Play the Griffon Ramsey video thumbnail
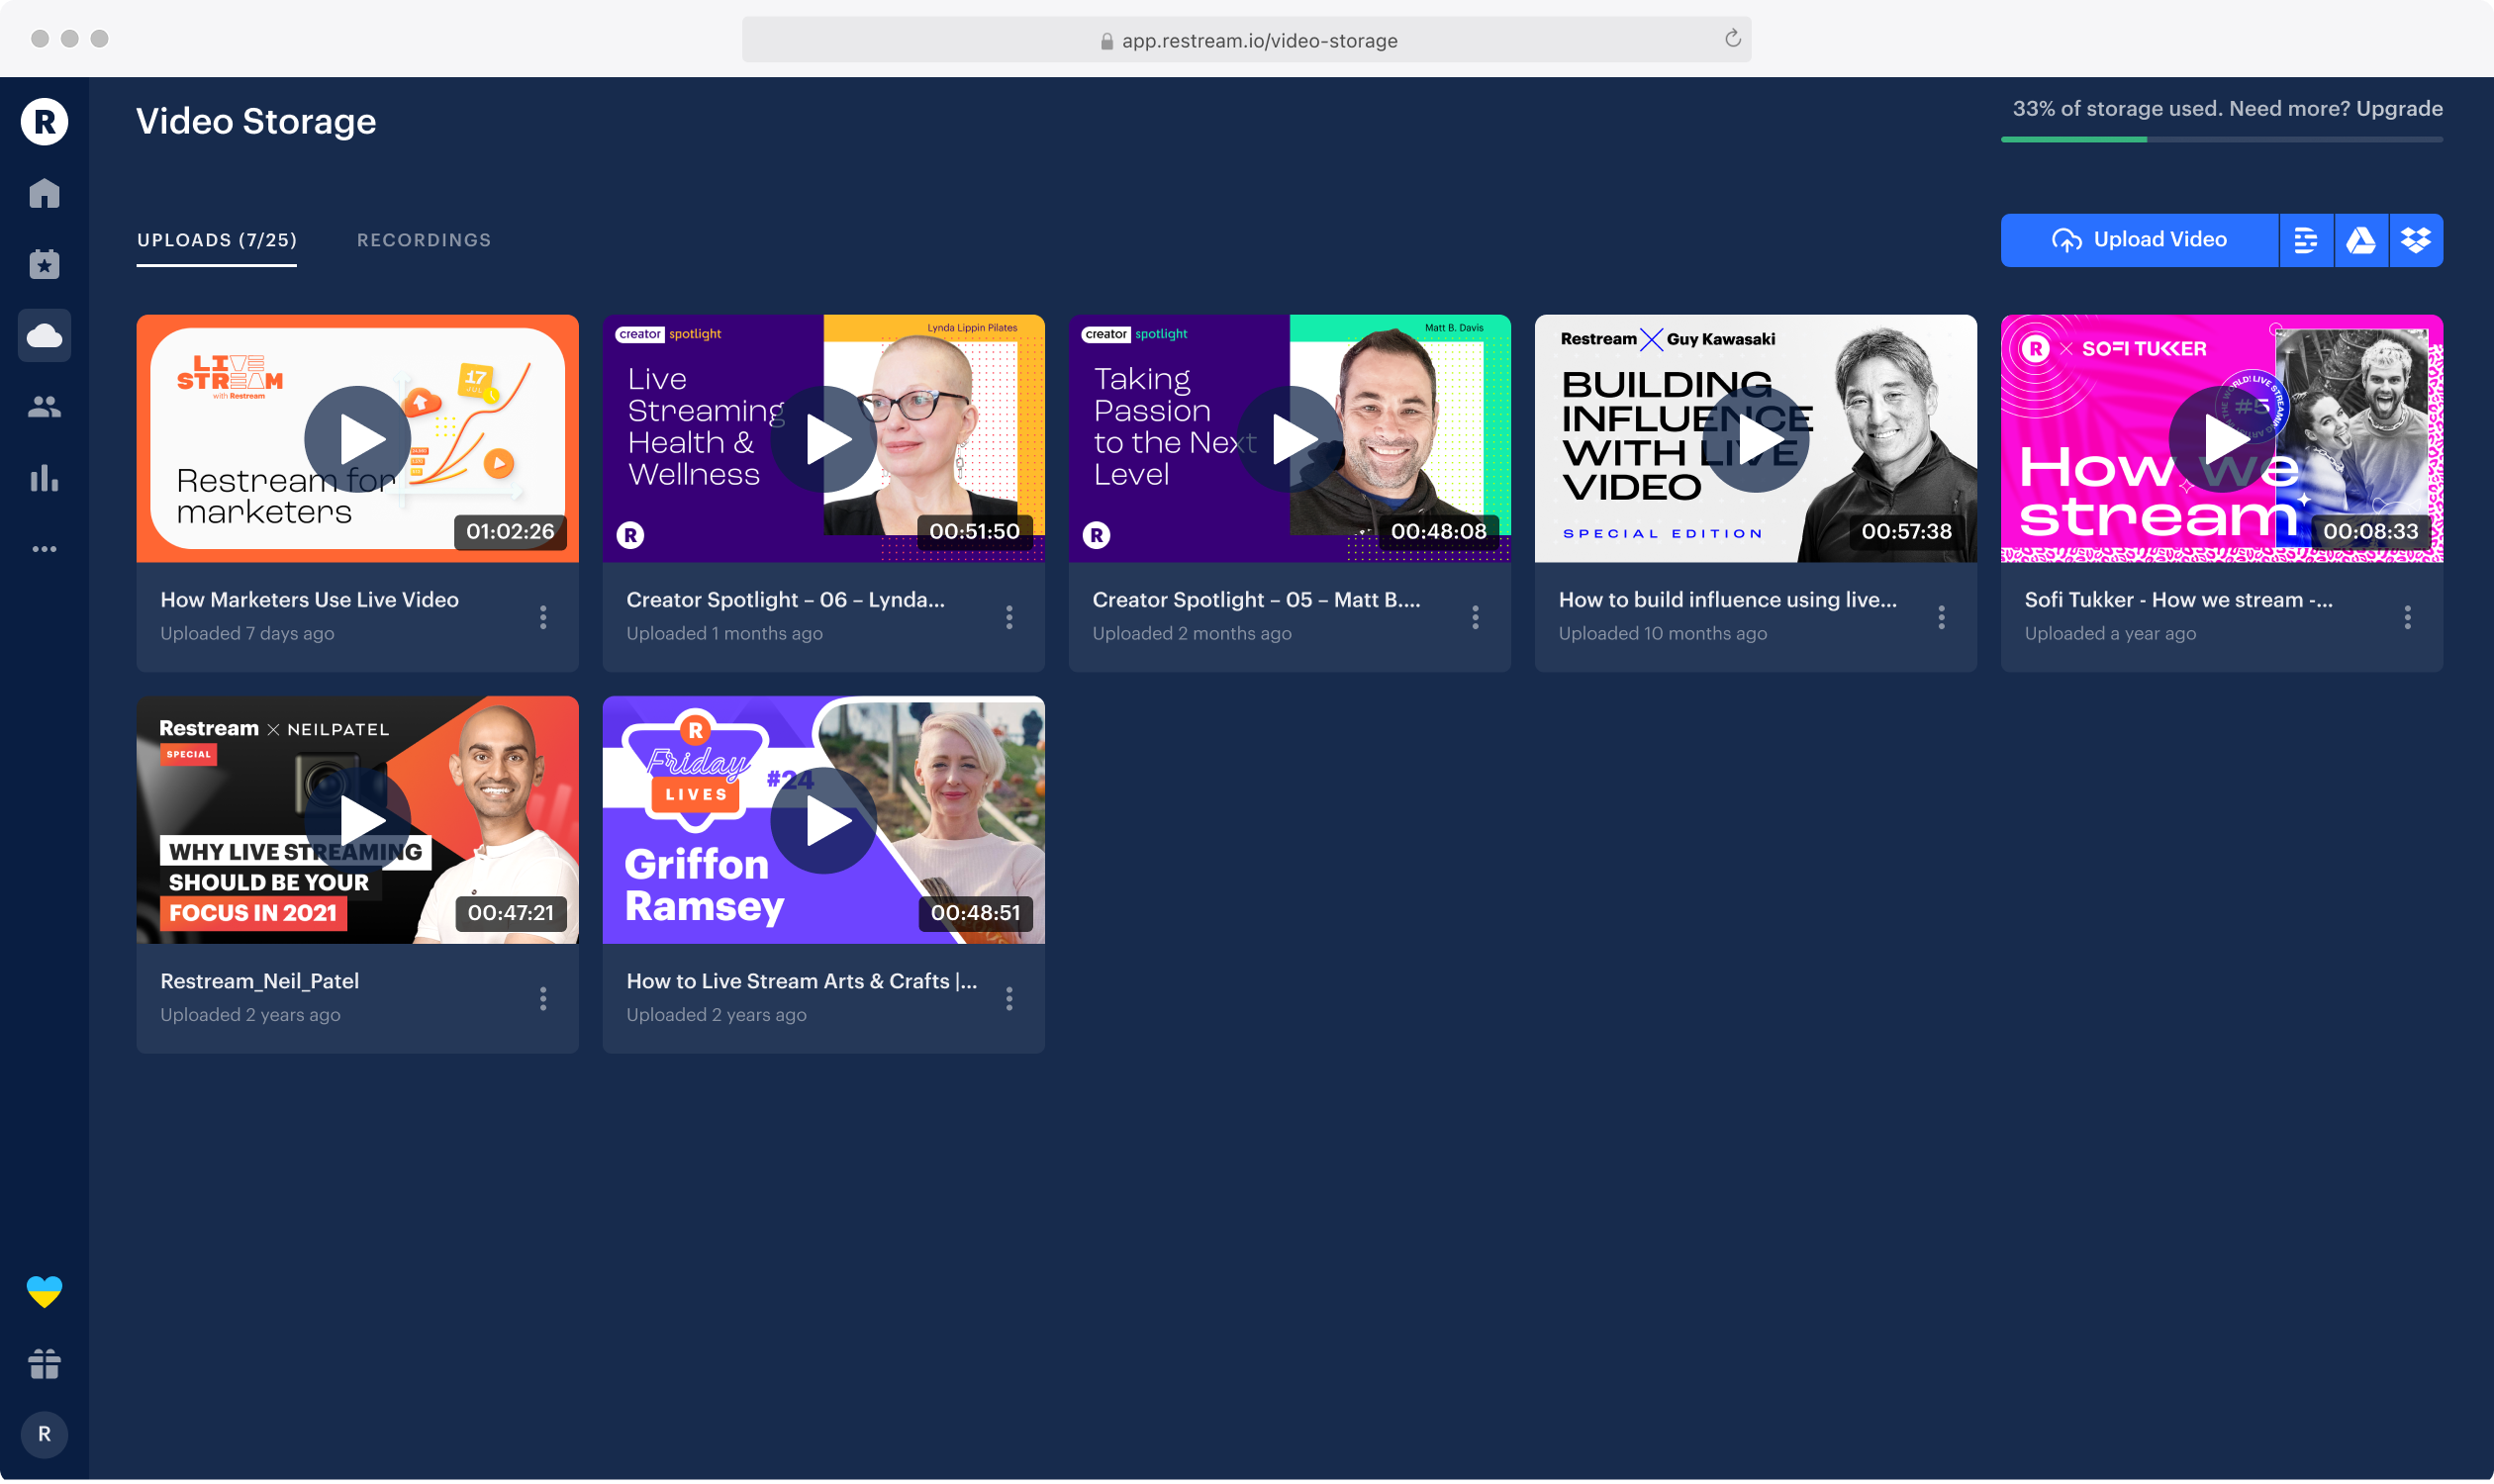 click(823, 820)
